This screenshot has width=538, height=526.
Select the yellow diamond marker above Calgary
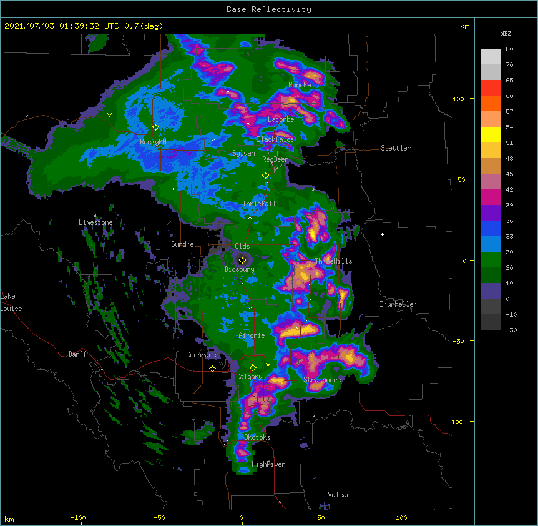[x=253, y=368]
